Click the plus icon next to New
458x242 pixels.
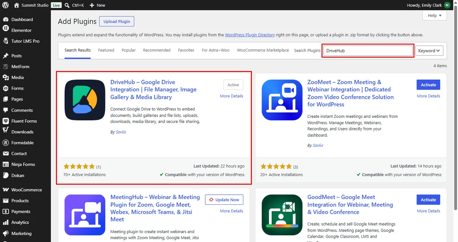pos(92,5)
